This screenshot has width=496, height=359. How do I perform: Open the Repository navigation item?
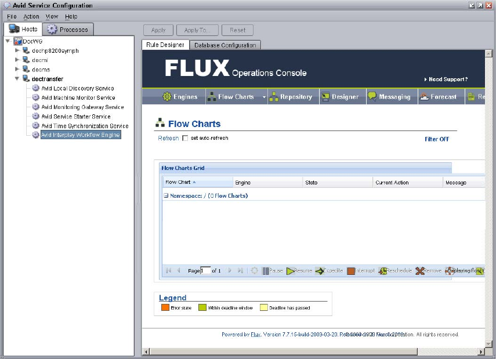tap(291, 97)
